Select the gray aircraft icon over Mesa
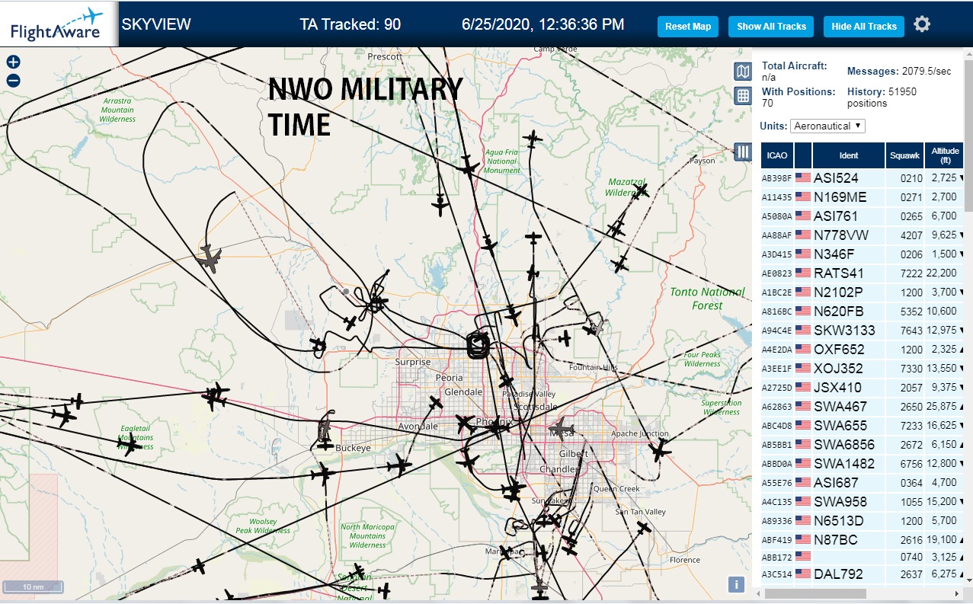This screenshot has width=973, height=604. [563, 427]
